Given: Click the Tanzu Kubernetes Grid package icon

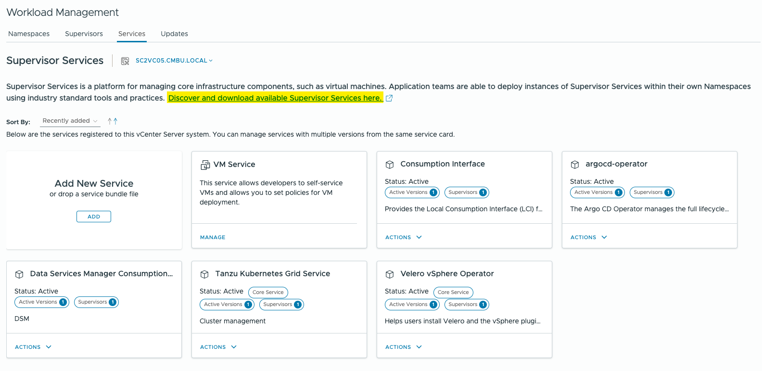Looking at the screenshot, I should pyautogui.click(x=204, y=274).
